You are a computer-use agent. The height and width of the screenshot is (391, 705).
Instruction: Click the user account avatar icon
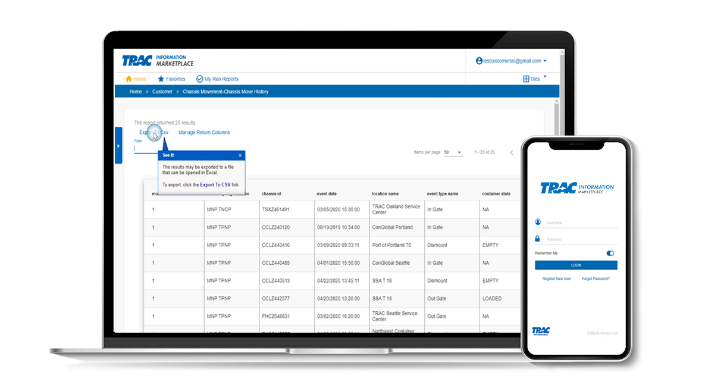coord(479,61)
